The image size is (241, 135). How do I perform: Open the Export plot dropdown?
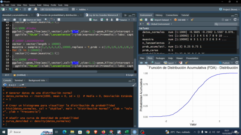(170, 63)
